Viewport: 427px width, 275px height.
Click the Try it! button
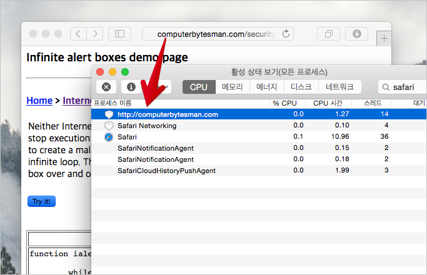pos(41,201)
